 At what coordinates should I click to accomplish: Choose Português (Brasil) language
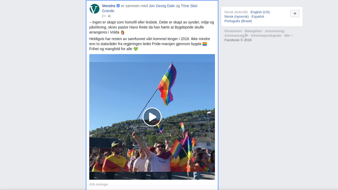[238, 21]
